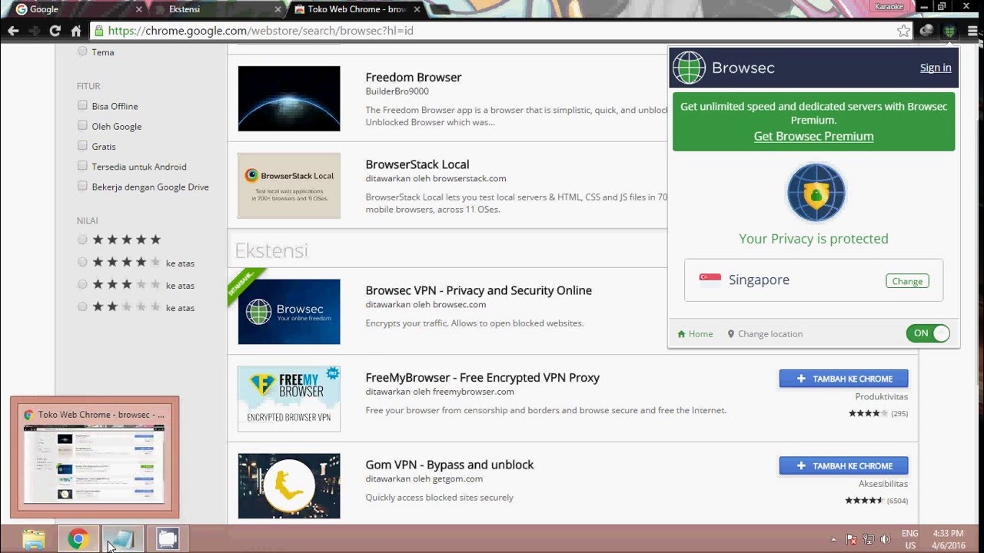Open the screen recorder taskbar icon
This screenshot has height=553, width=984.
[167, 539]
